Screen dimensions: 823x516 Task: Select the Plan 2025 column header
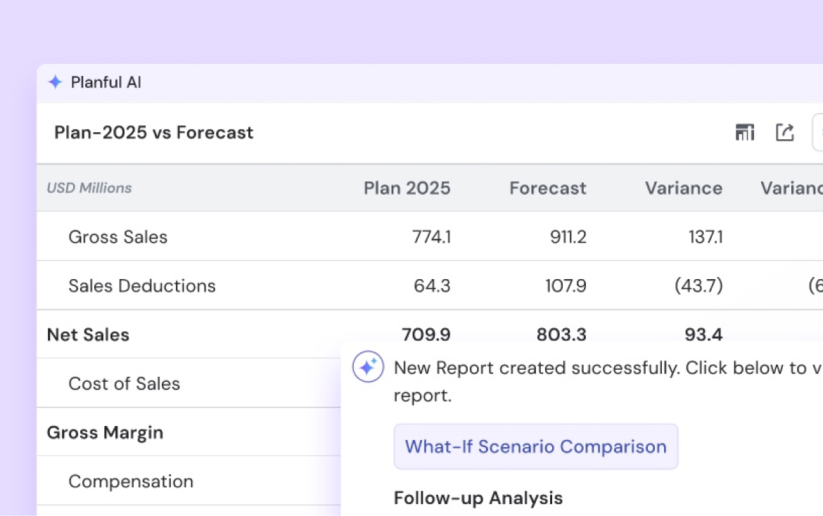(x=407, y=188)
